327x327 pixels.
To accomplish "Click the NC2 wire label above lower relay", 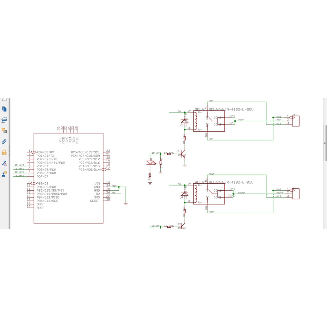I will pyautogui.click(x=211, y=174).
